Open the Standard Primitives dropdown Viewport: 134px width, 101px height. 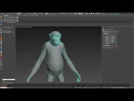point(110,32)
